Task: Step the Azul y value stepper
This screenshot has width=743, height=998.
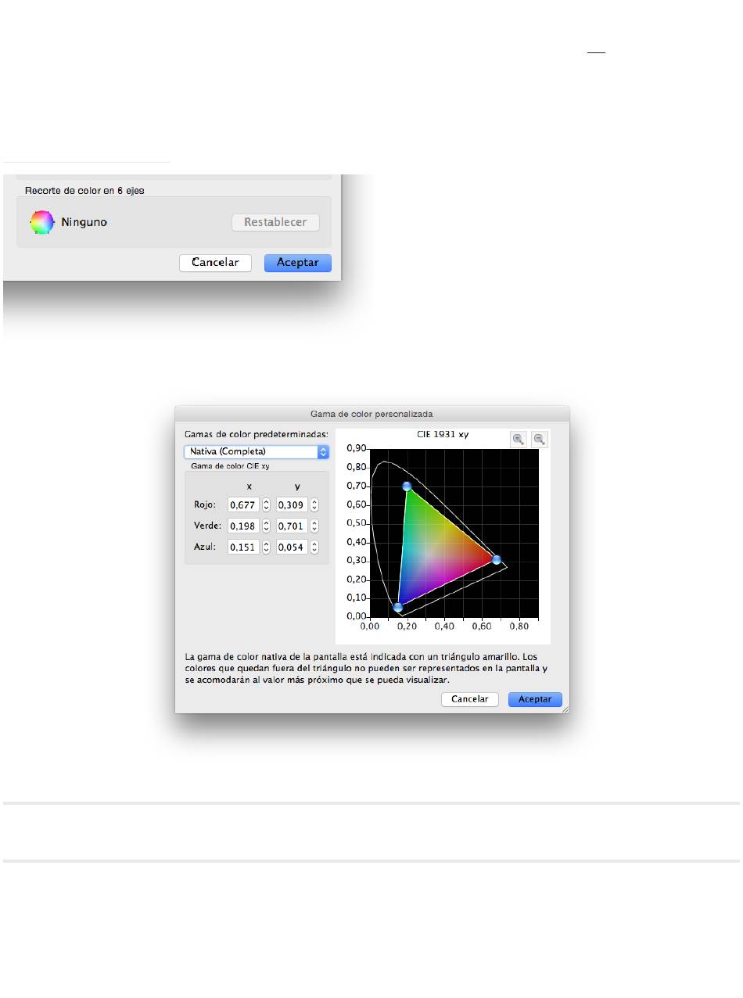Action: pyautogui.click(x=314, y=547)
